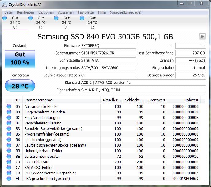Viewport: 211px width, 187px height.
Task: Click status orb for 09 Eingeschaltete Stunden
Action: pyautogui.click(x=9, y=112)
